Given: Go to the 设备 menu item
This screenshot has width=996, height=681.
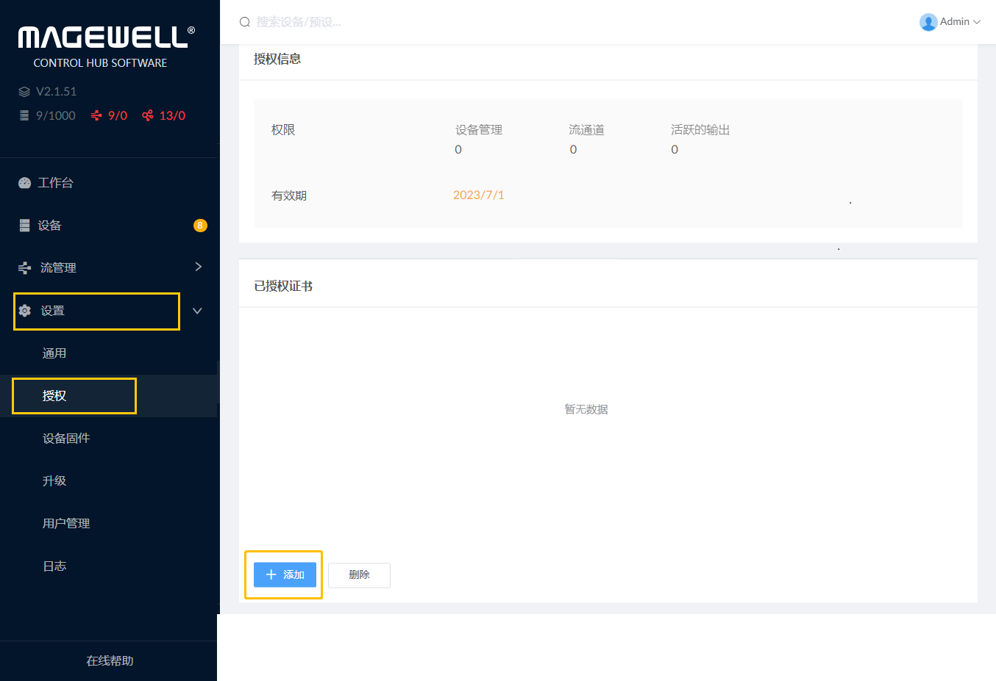Looking at the screenshot, I should (x=49, y=226).
